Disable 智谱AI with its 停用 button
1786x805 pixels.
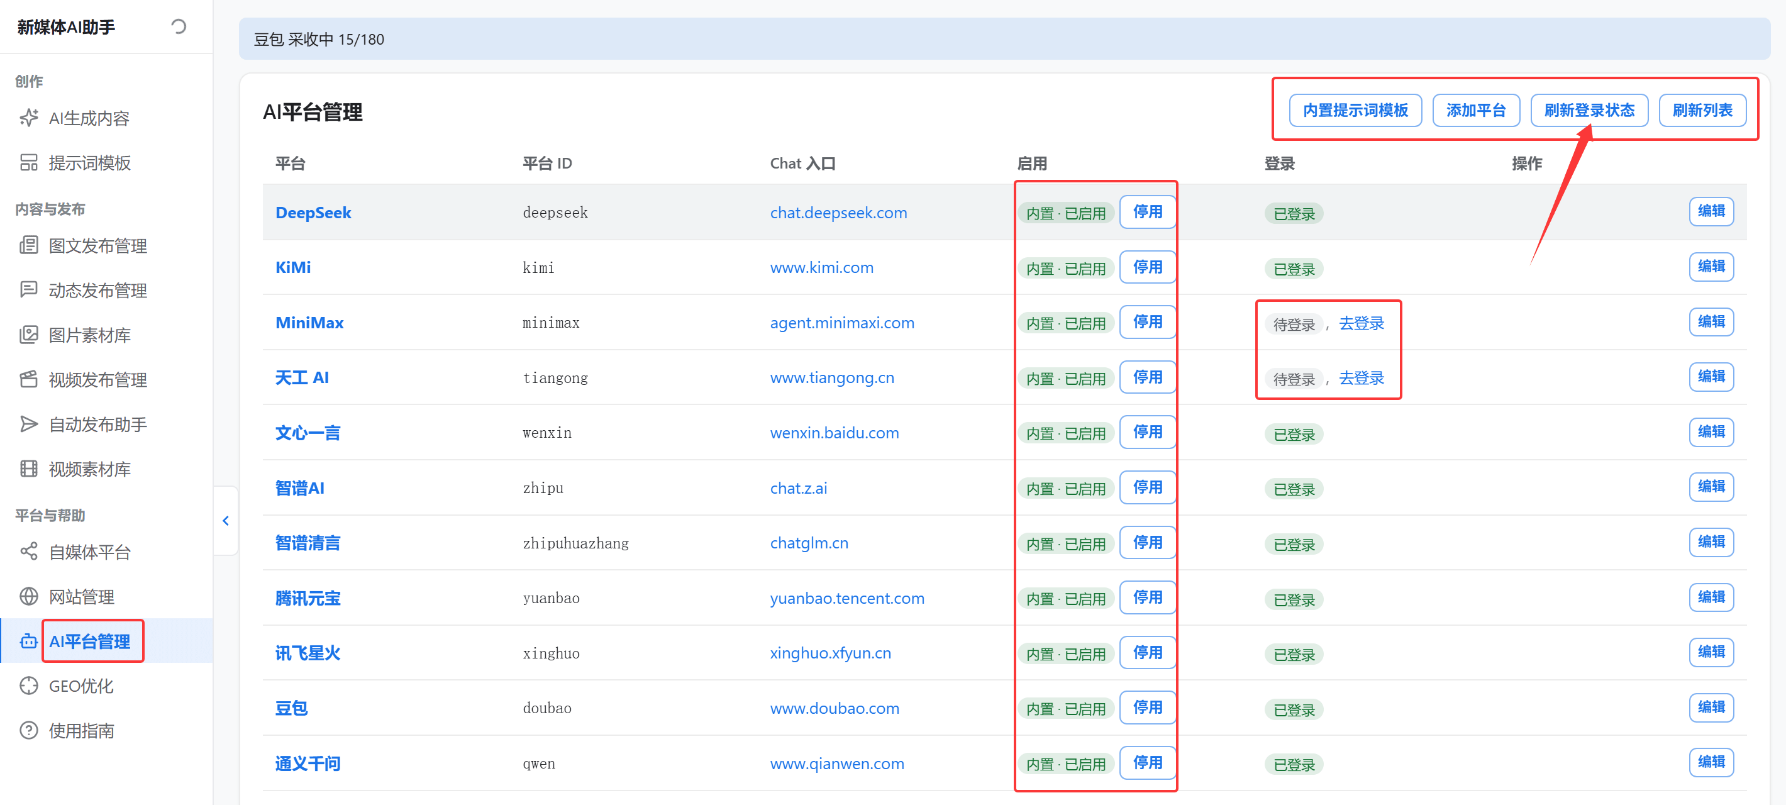click(1148, 488)
